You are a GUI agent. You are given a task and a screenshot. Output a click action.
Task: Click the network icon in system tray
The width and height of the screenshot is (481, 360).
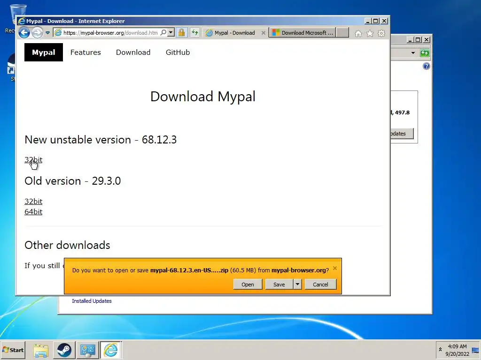476,350
